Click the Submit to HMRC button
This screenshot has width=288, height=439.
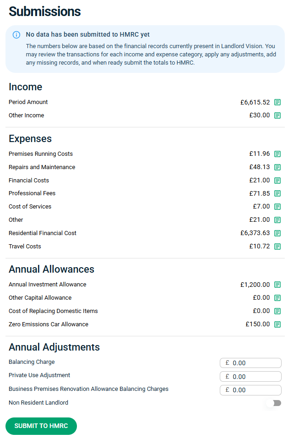tap(41, 426)
